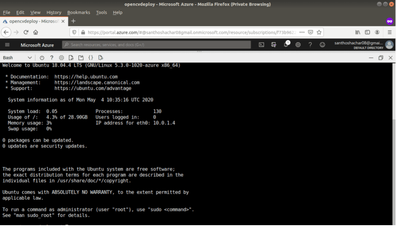396x229 pixels.
Task: View Azure notifications bell
Action: [286, 45]
